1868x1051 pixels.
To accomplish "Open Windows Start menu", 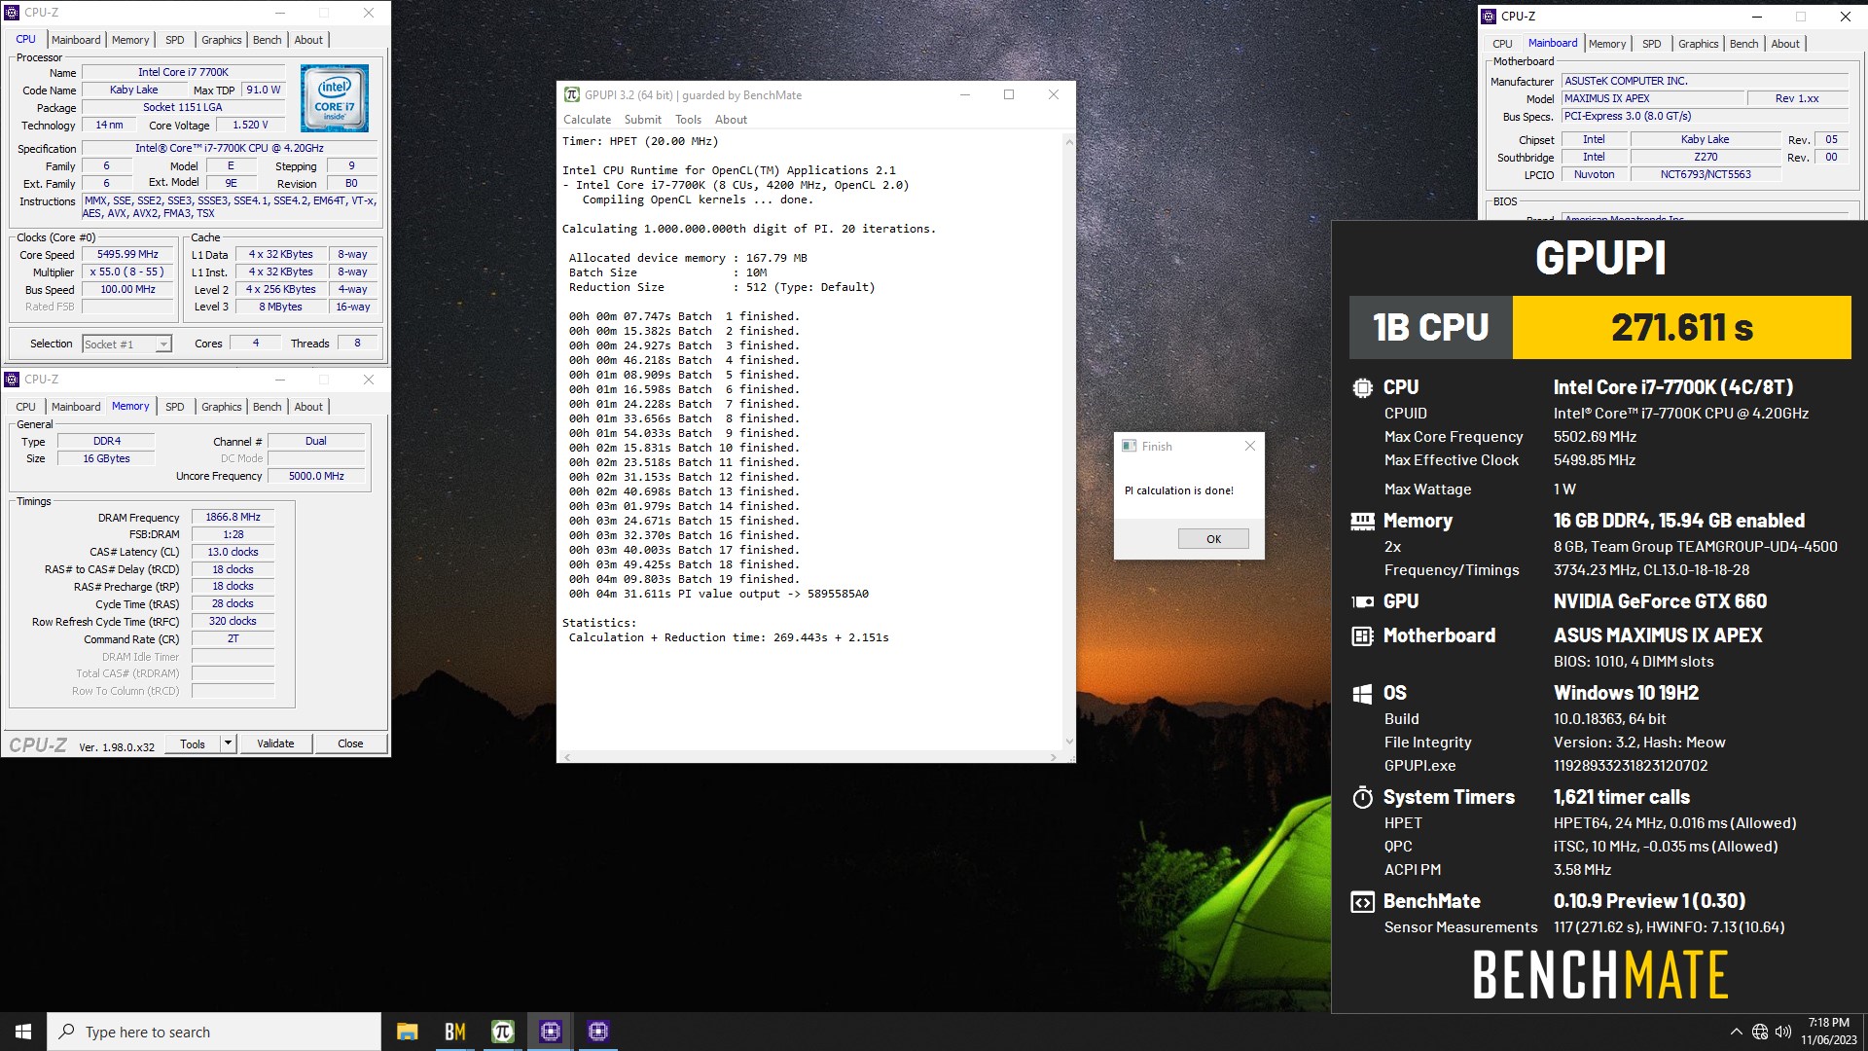I will coord(23,1032).
